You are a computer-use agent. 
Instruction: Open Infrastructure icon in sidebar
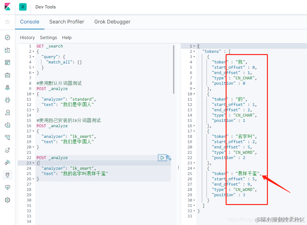[8, 112]
